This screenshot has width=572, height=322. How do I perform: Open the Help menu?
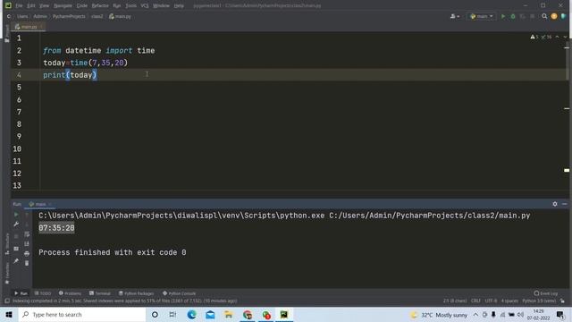pos(179,5)
